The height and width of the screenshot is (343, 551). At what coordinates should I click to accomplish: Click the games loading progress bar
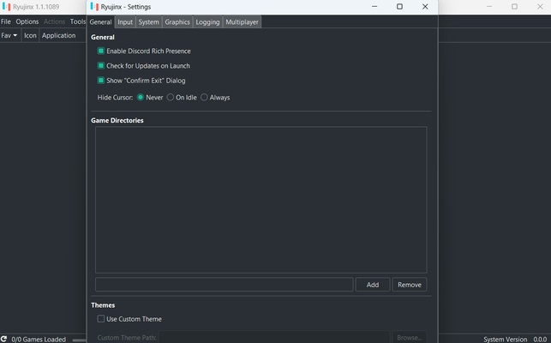pyautogui.click(x=80, y=340)
